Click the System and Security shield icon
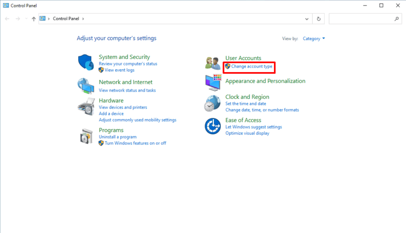406x233 pixels. [x=86, y=61]
